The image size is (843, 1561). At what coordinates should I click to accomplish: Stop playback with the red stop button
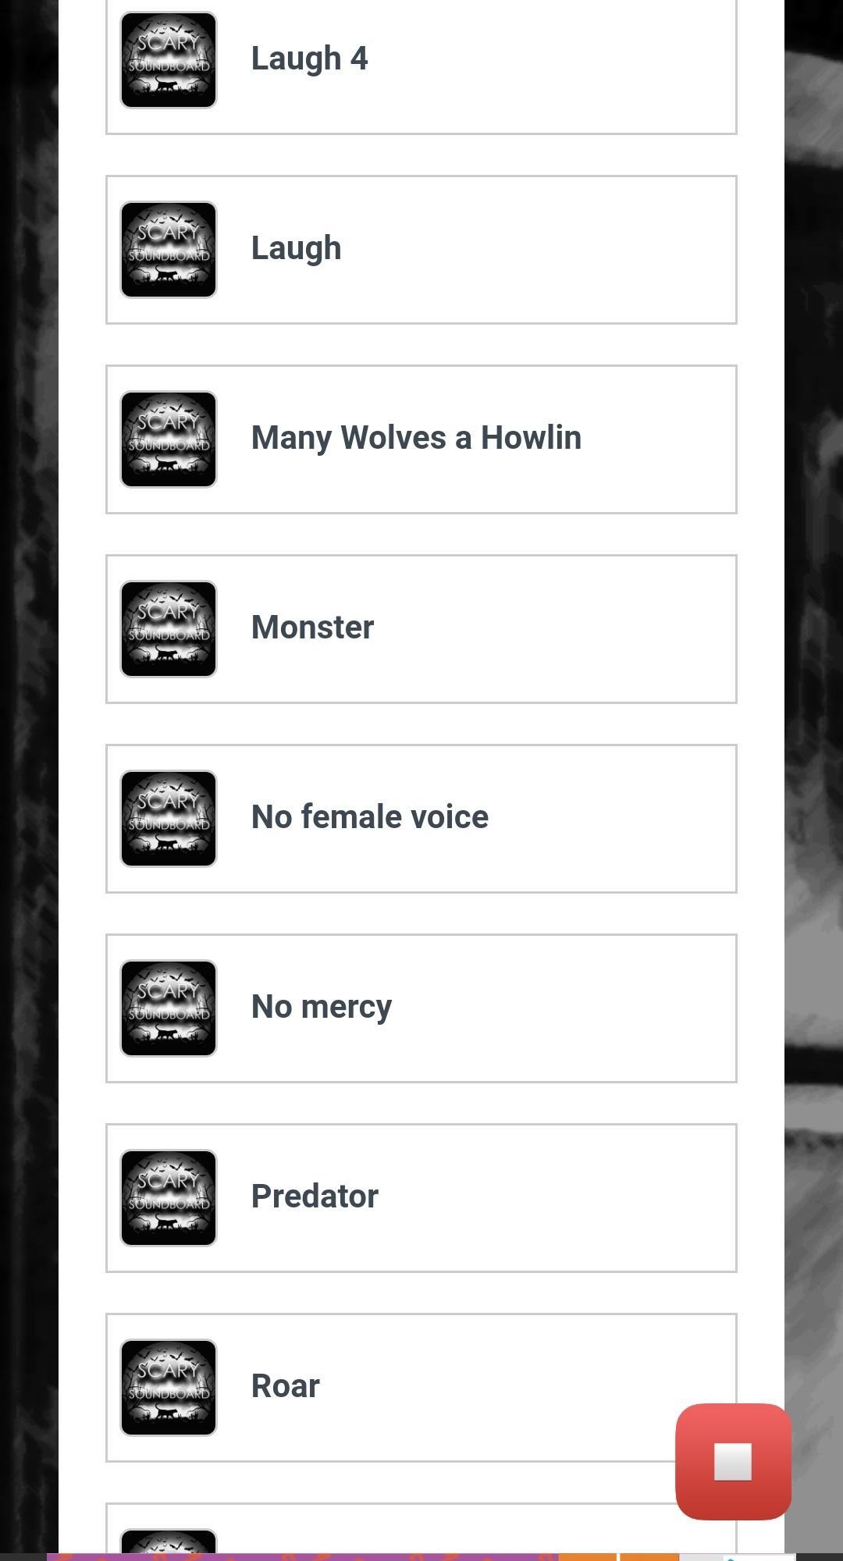pyautogui.click(x=734, y=1462)
